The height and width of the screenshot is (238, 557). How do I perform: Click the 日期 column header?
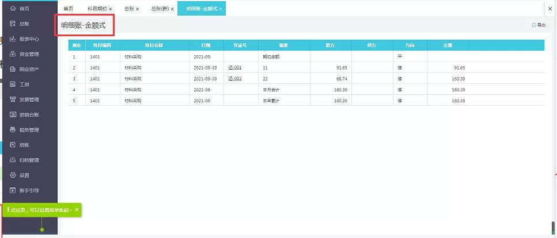point(206,45)
